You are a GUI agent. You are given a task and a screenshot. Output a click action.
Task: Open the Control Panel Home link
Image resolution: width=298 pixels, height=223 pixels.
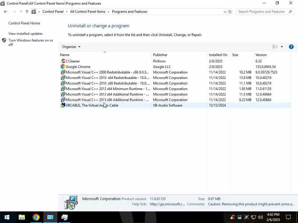(24, 23)
